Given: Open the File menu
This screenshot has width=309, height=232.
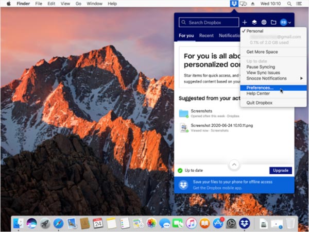Looking at the screenshot, I should 39,4.
